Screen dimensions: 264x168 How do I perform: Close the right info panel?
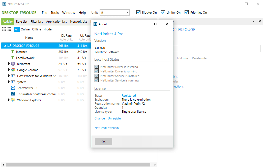click(260, 21)
